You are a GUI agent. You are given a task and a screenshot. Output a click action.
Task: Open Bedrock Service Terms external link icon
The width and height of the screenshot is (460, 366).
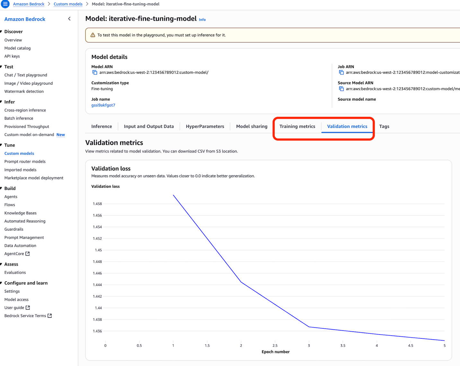(50, 316)
